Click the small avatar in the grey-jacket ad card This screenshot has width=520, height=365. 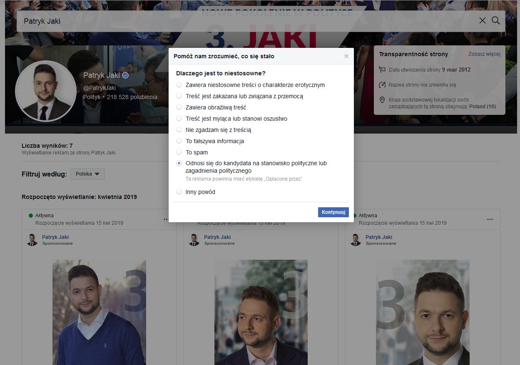(355, 240)
